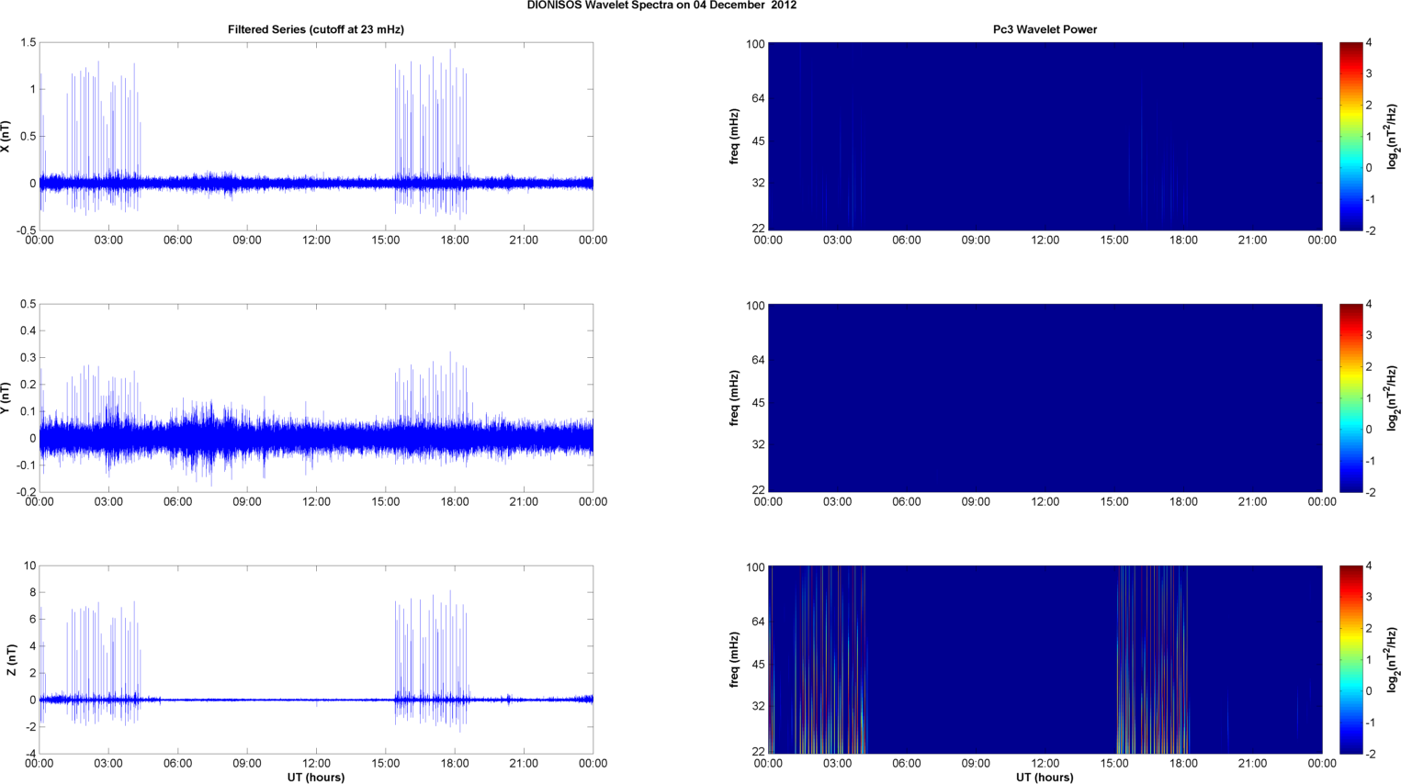1401x784 pixels.
Task: Click the freq (mHz) label of the bottom spectrogram
Action: [734, 660]
